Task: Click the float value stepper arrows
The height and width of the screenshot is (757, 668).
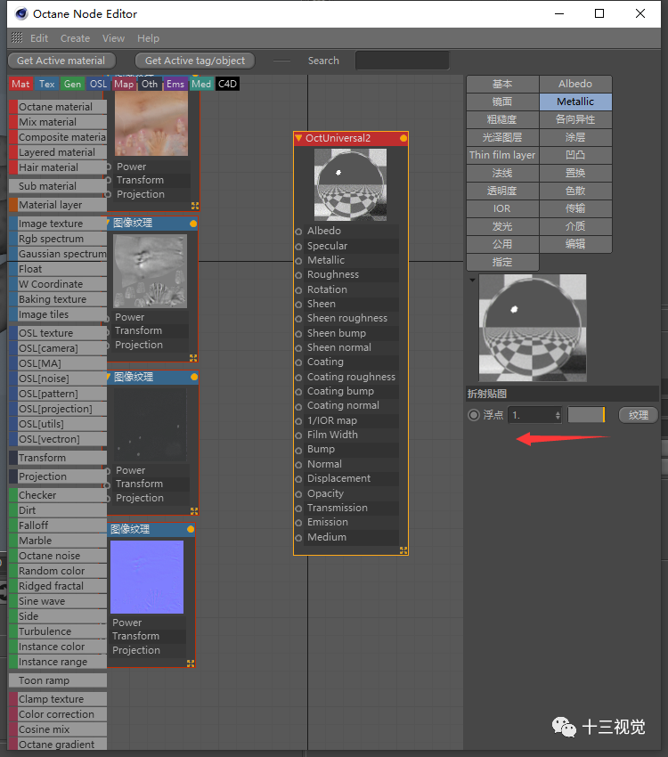Action: coord(558,415)
